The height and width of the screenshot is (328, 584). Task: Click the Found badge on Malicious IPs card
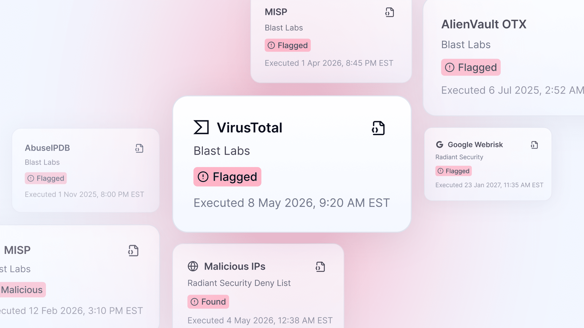208,302
